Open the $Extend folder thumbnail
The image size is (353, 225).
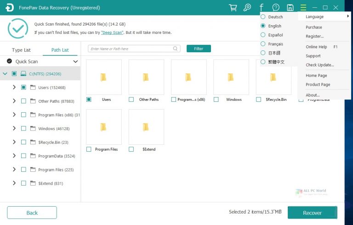146,127
